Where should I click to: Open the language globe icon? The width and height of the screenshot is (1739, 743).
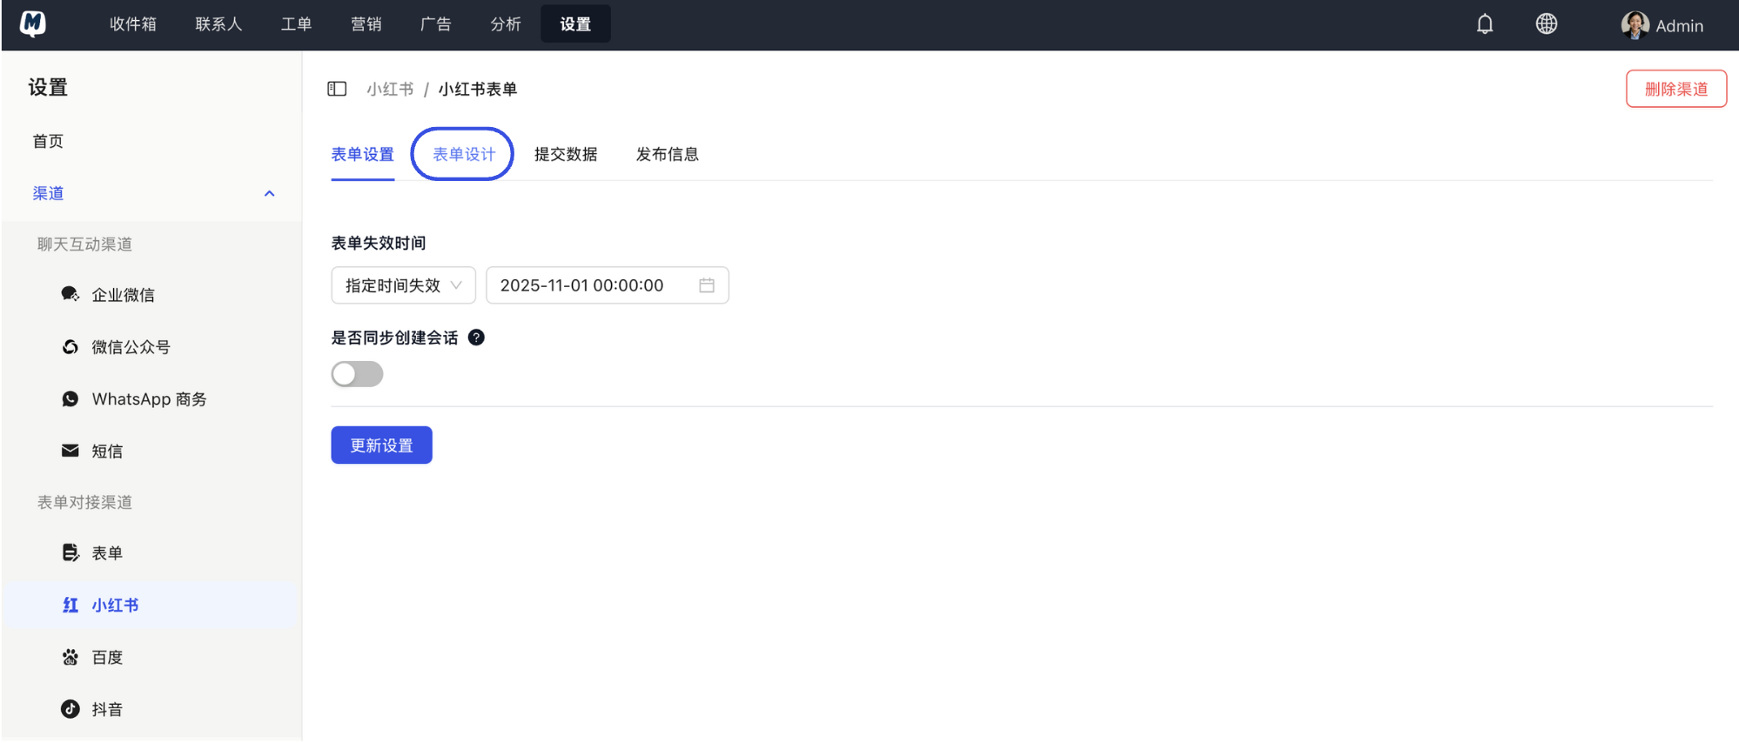coord(1546,24)
